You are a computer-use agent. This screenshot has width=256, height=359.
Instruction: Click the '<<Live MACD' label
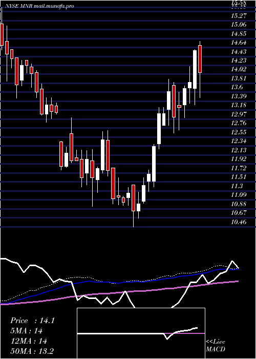(x=216, y=346)
